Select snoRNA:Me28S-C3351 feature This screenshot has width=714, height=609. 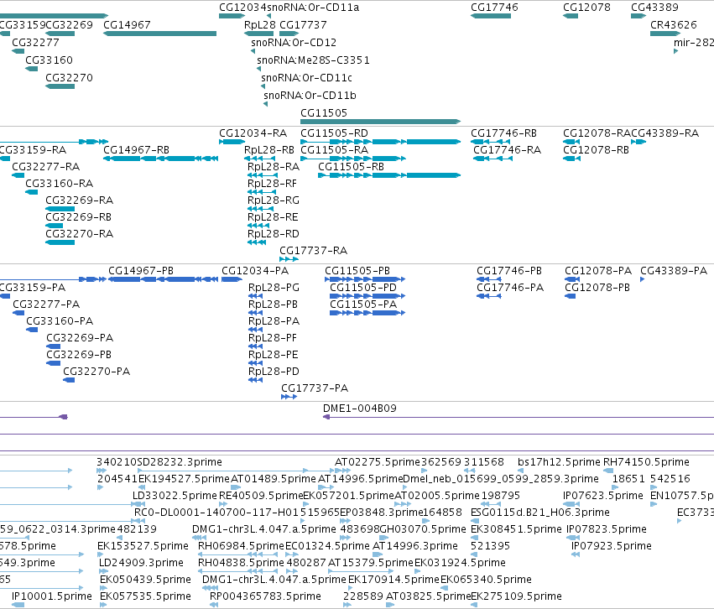[313, 60]
